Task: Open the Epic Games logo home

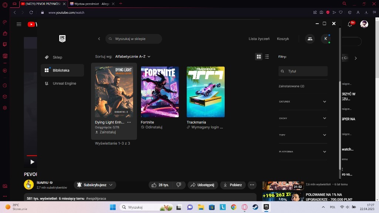Action: (x=62, y=38)
